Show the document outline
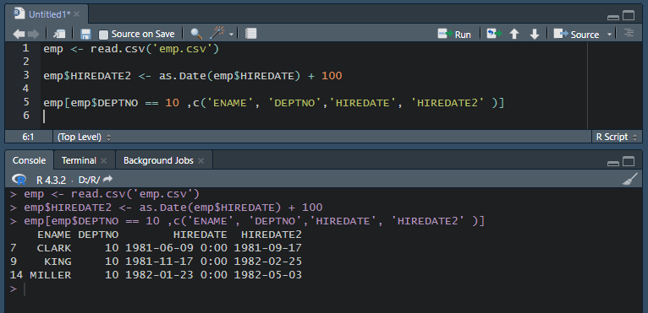The width and height of the screenshot is (648, 313). pos(629,33)
